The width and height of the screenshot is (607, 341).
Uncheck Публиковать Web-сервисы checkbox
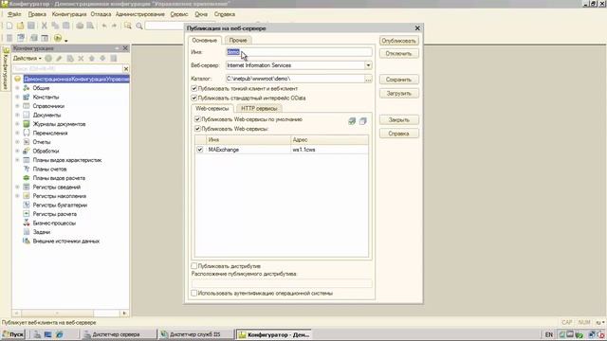click(197, 129)
